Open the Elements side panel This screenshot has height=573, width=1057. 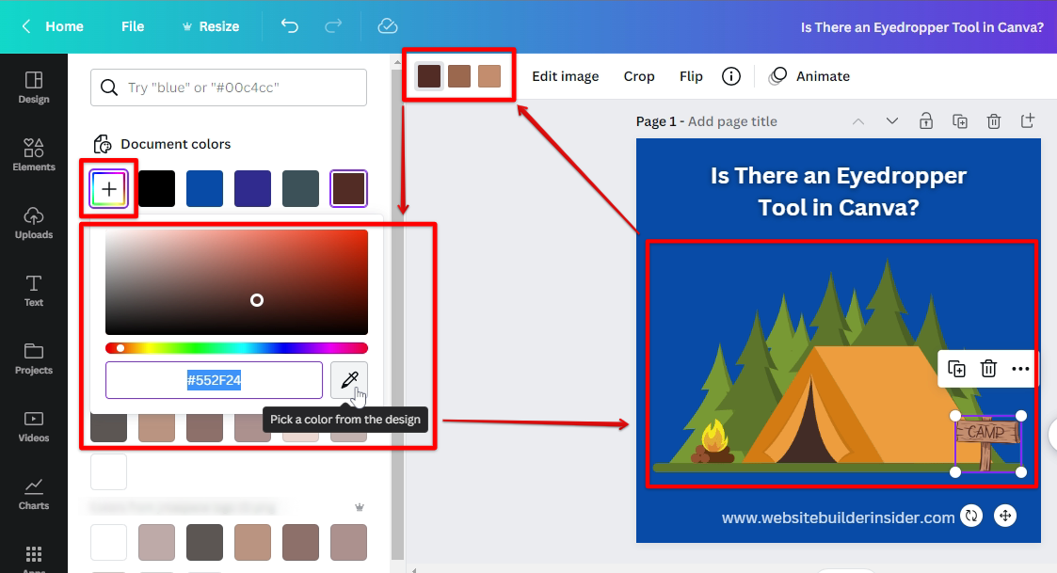(x=34, y=155)
